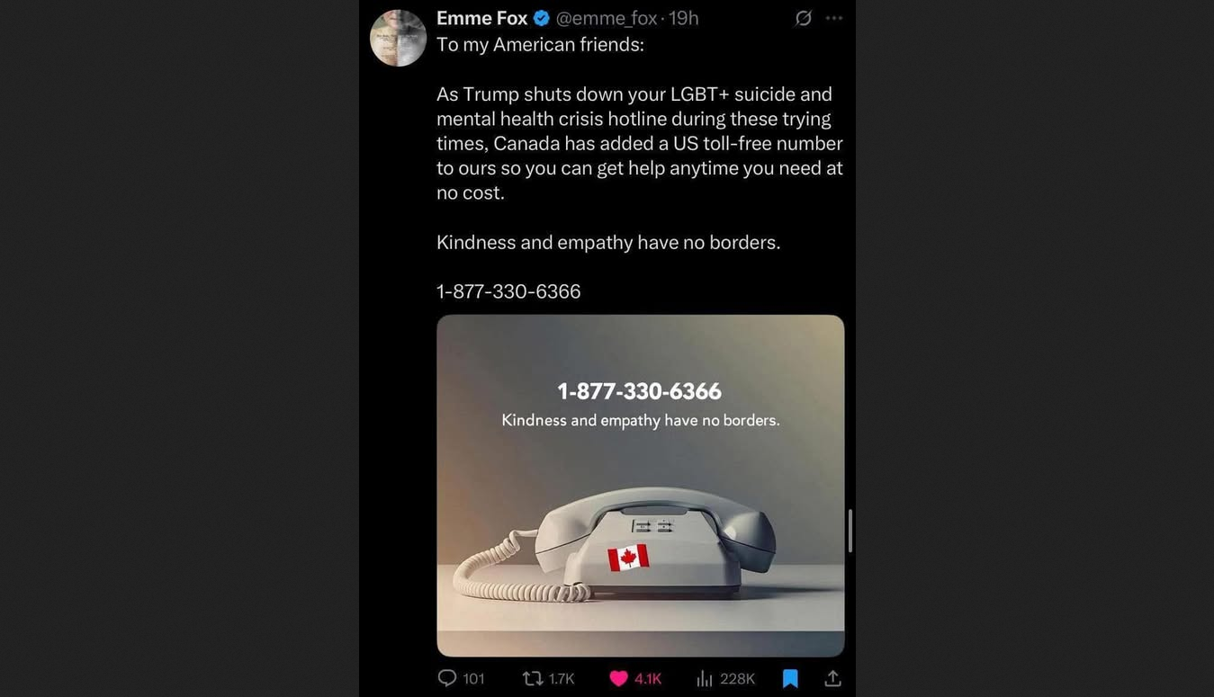Viewport: 1214px width, 697px height.
Task: Click the scrollbar thumb beside the post
Action: [x=850, y=531]
